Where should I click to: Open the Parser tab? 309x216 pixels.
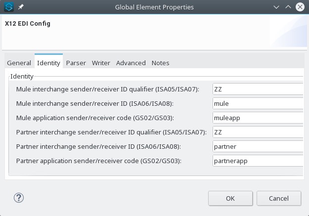click(76, 63)
